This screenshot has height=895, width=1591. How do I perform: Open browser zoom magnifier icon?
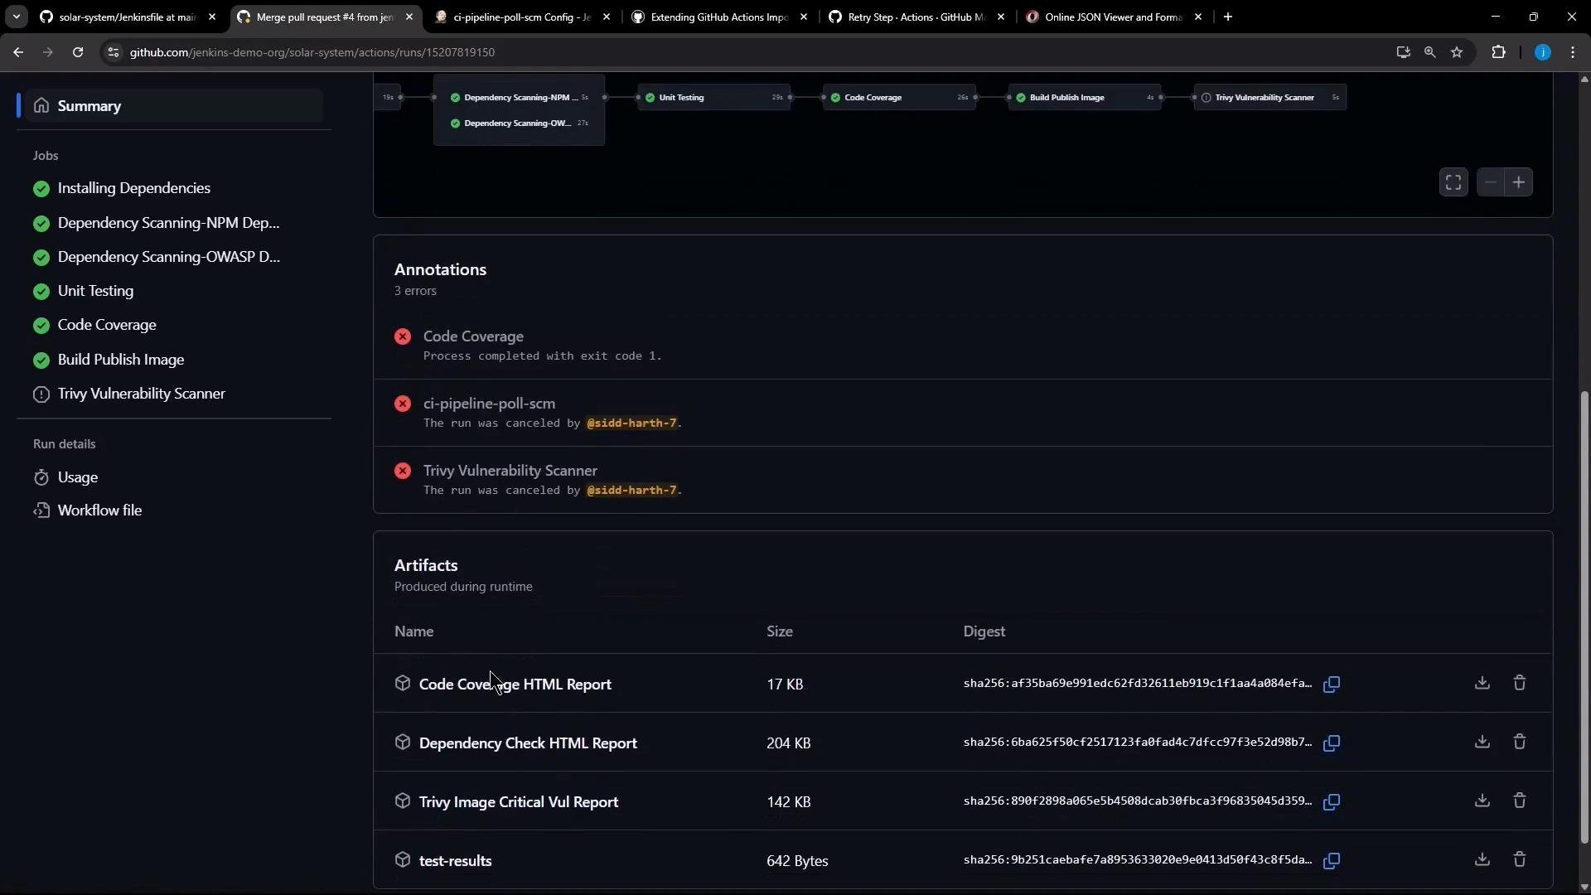pyautogui.click(x=1430, y=52)
